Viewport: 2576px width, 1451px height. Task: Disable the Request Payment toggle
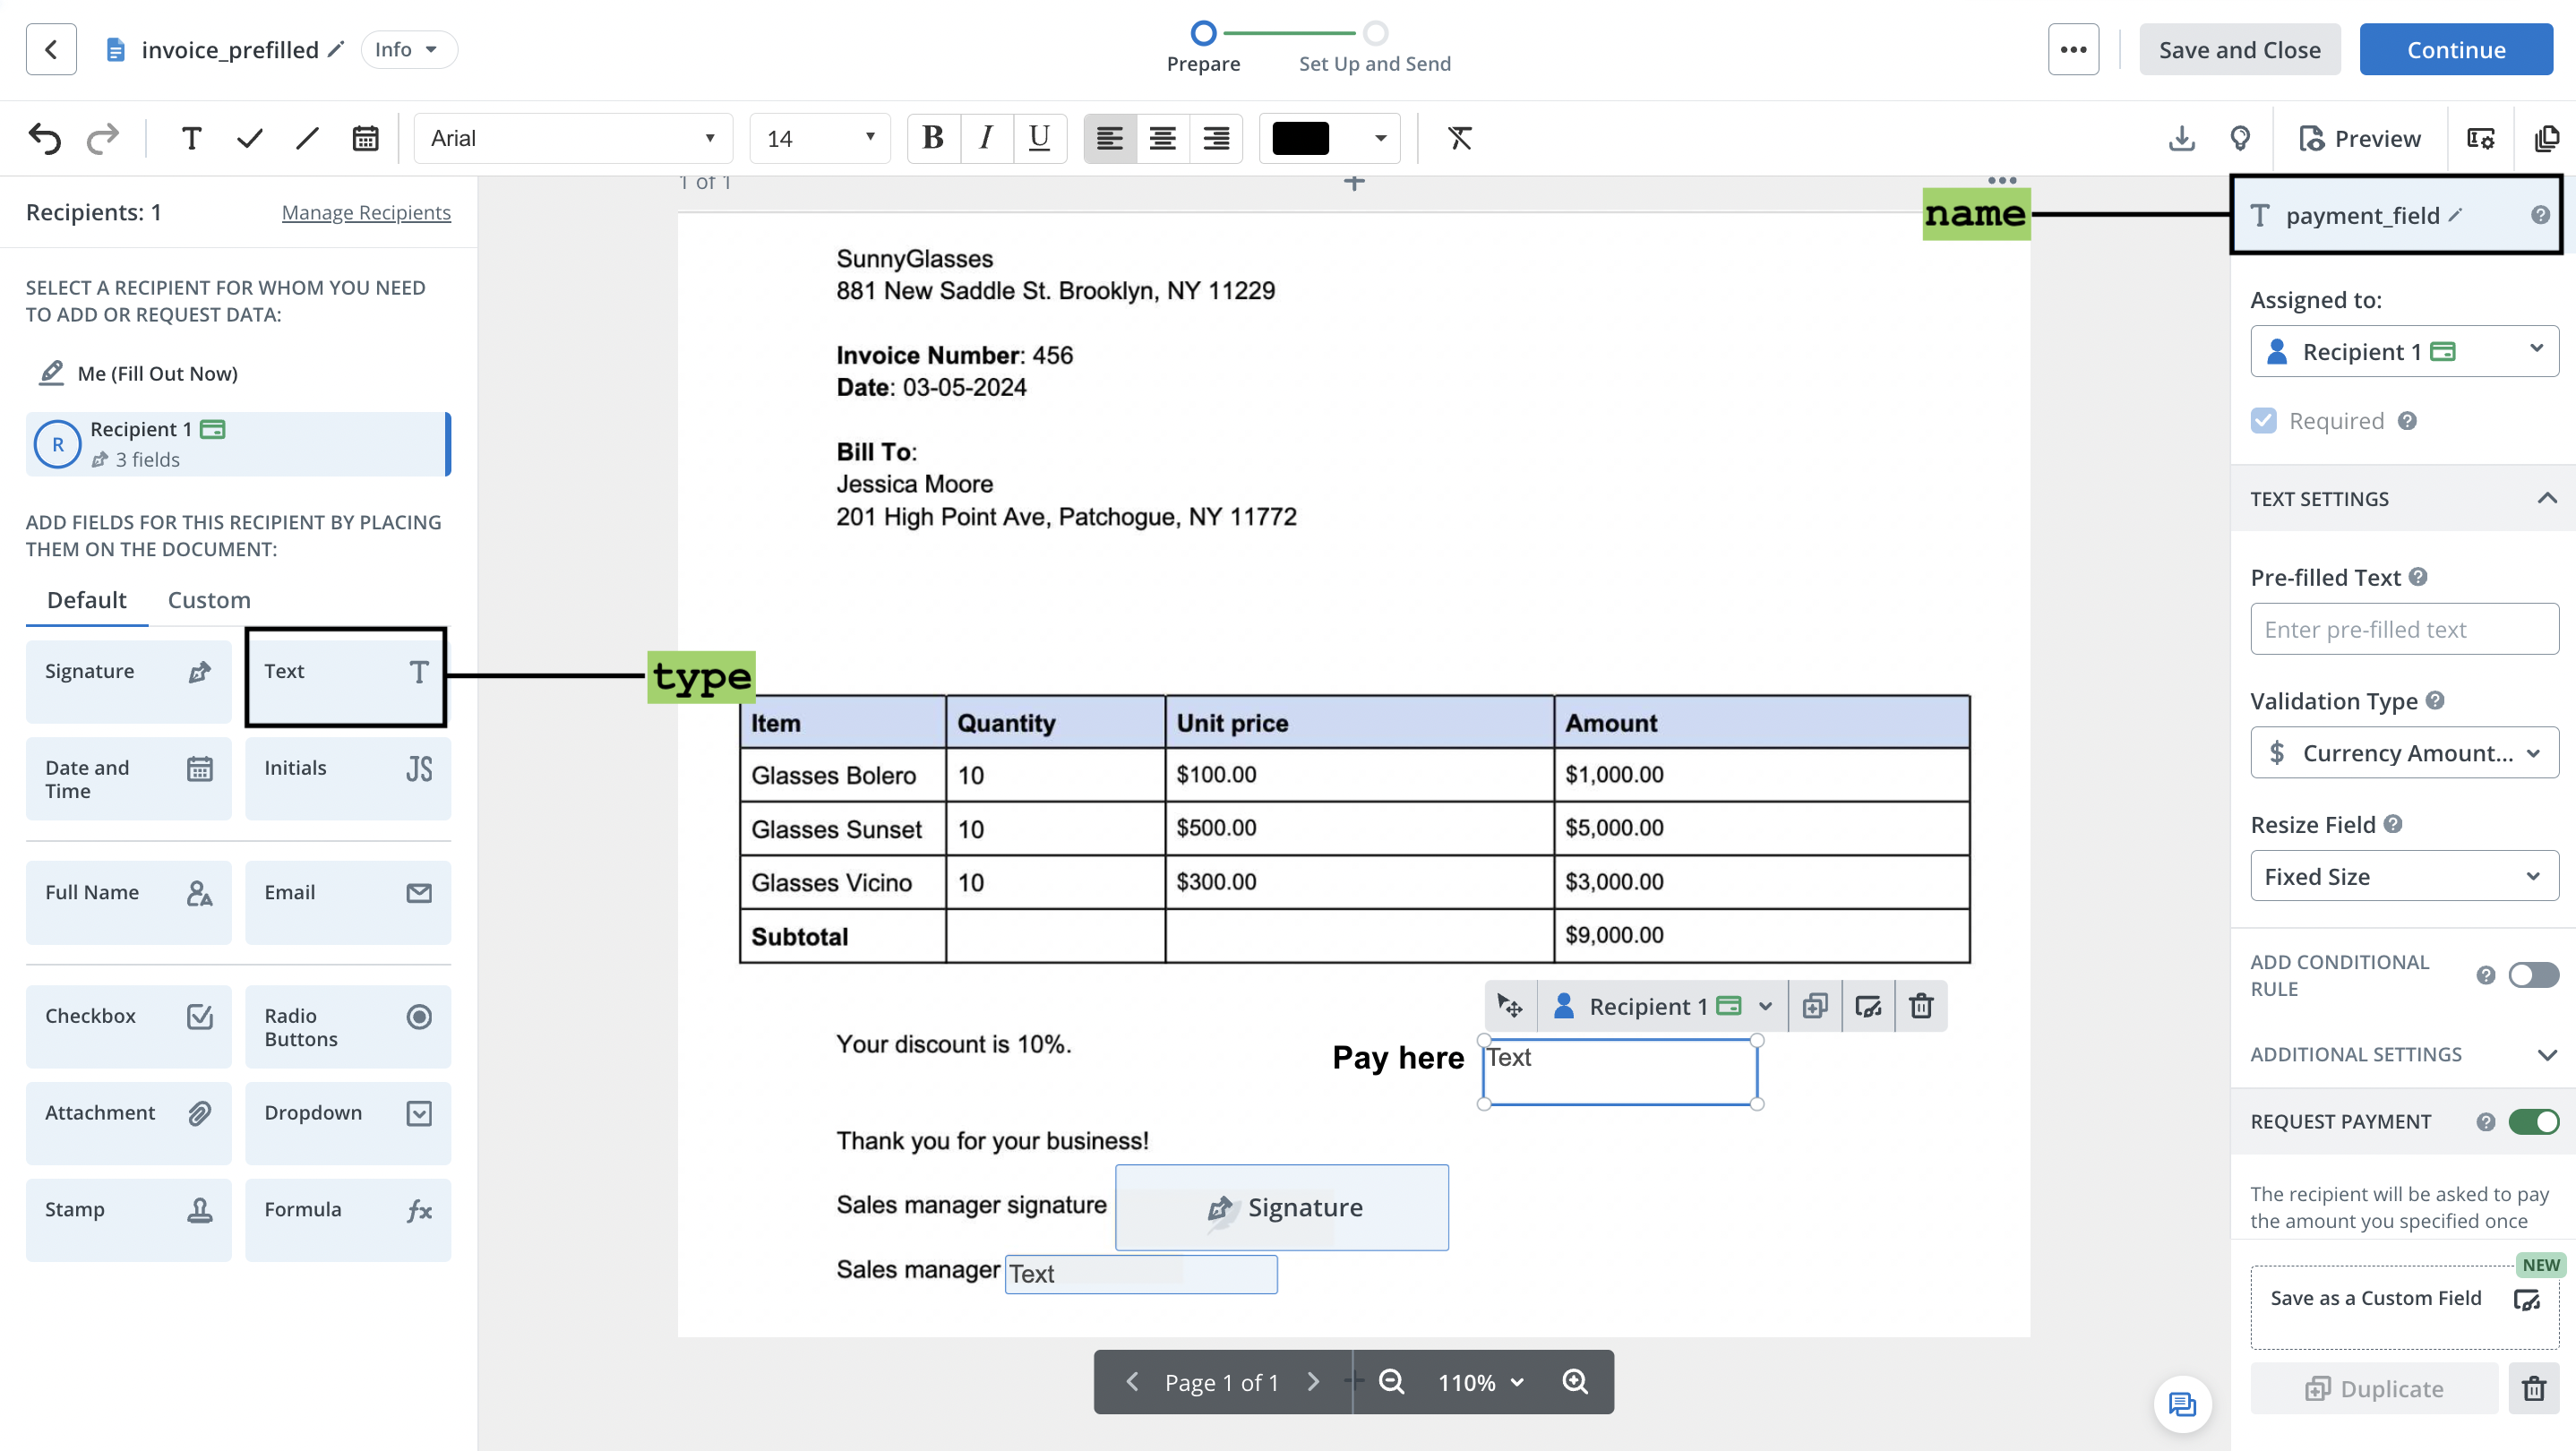click(2533, 1122)
